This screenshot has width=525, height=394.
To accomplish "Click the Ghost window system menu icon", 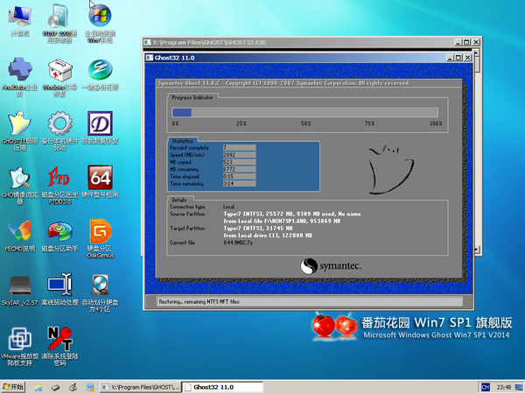I will [x=150, y=58].
